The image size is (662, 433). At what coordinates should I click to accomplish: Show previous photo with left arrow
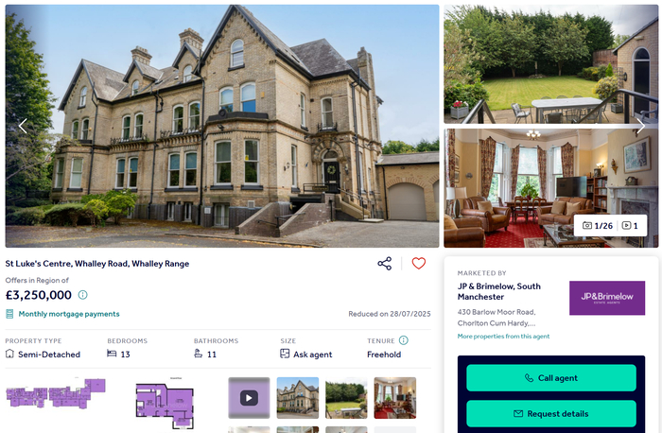[x=23, y=126]
